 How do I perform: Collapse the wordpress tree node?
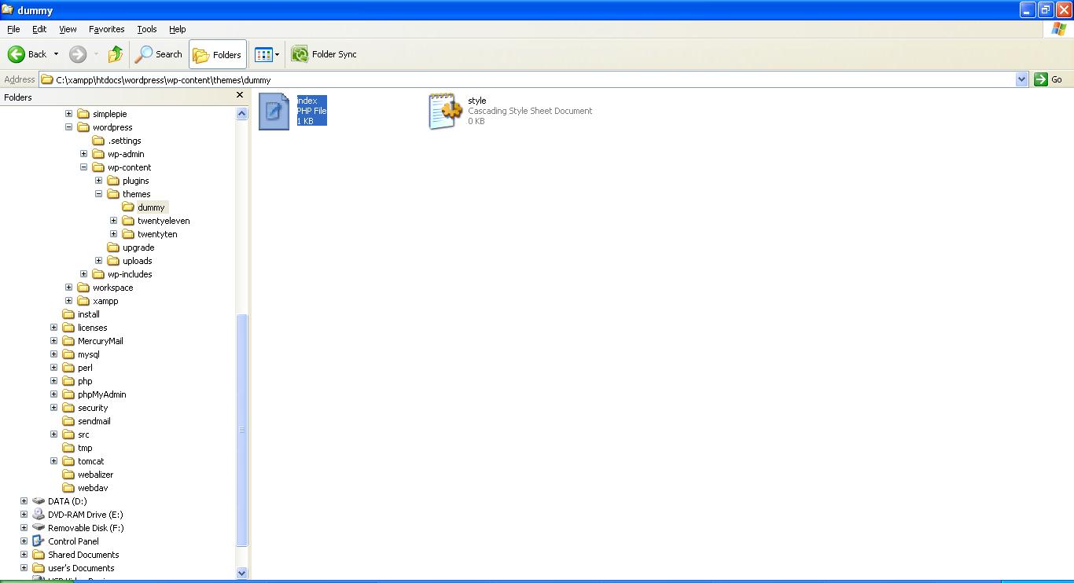(68, 127)
